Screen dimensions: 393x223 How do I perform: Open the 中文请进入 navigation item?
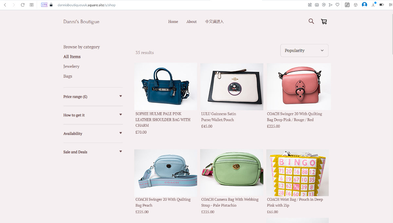(215, 22)
